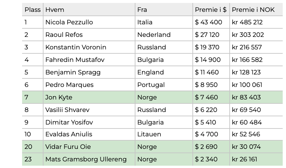Click the Fra column header
The image size is (286, 168).
pos(164,10)
